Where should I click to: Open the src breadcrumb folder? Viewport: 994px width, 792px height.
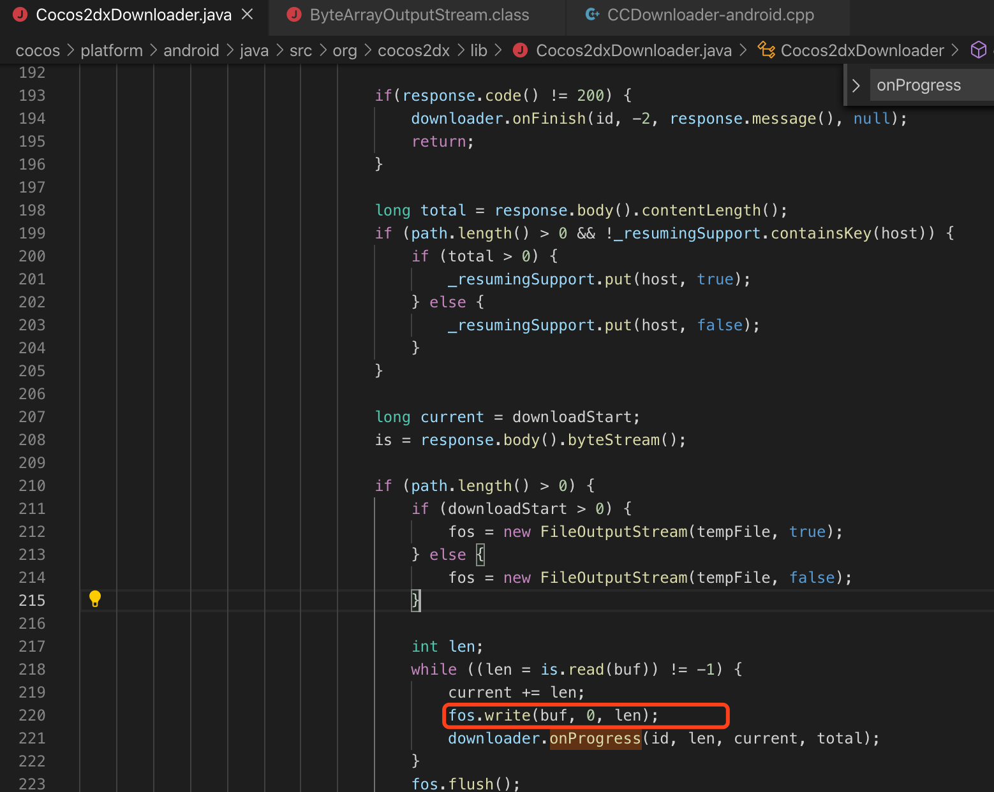point(300,50)
